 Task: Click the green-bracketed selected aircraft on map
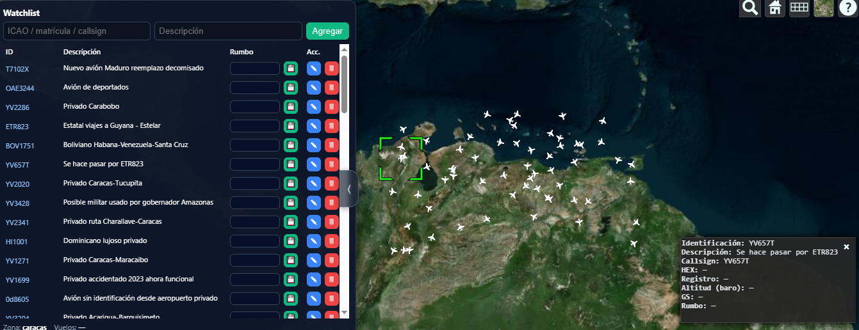pos(401,158)
